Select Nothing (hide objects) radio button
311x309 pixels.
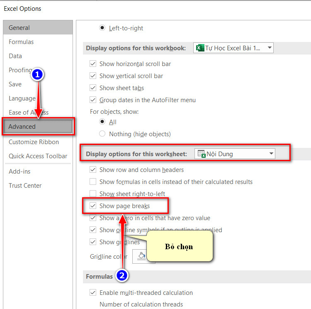click(x=102, y=134)
